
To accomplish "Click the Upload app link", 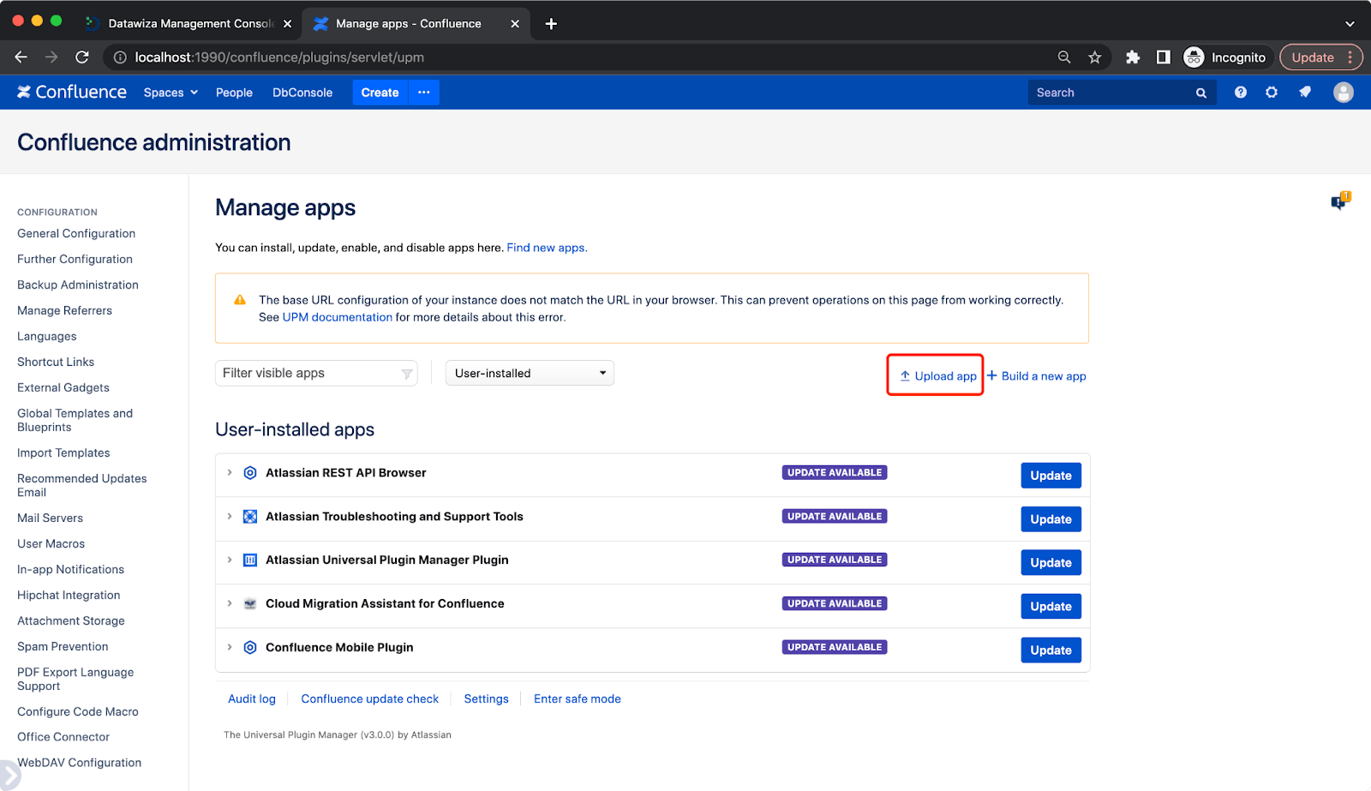I will coord(937,376).
